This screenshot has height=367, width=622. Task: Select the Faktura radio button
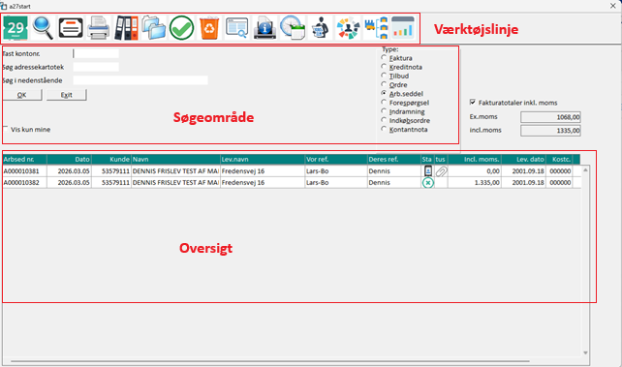point(384,58)
